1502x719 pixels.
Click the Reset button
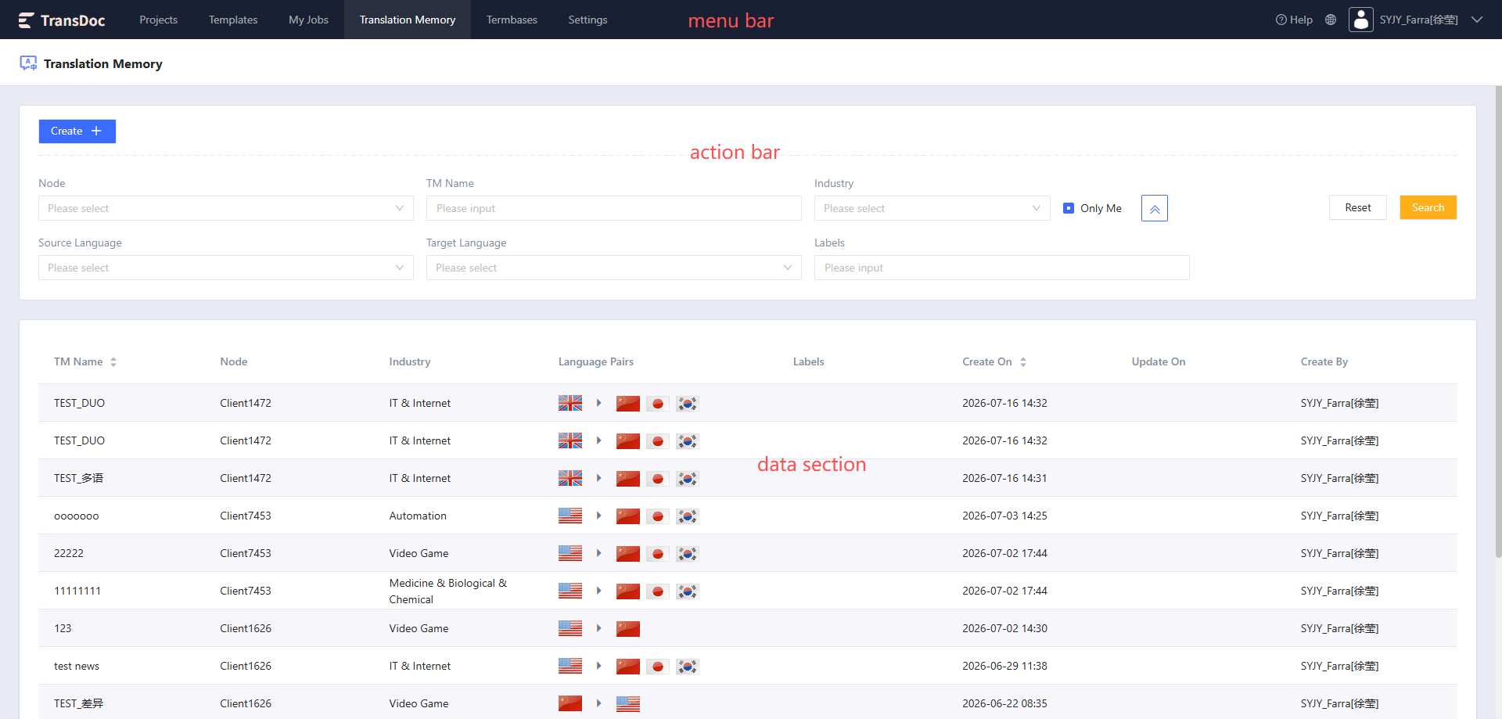pos(1358,207)
